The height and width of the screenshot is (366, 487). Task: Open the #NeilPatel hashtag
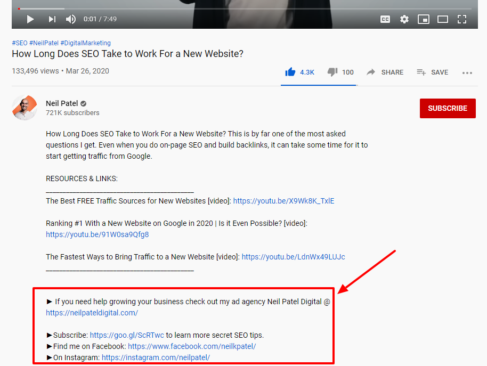(44, 43)
